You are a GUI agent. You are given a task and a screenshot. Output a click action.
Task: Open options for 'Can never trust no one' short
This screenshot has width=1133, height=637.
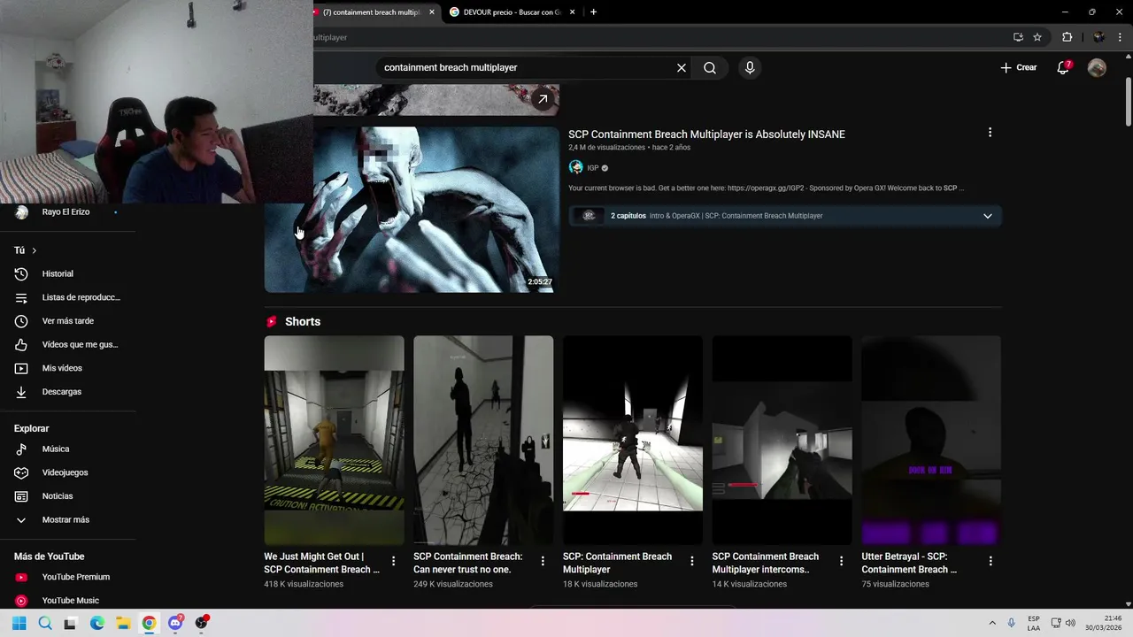(x=543, y=561)
